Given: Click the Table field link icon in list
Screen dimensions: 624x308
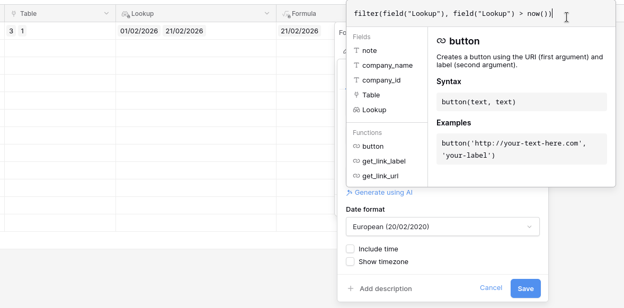Looking at the screenshot, I should [x=356, y=95].
